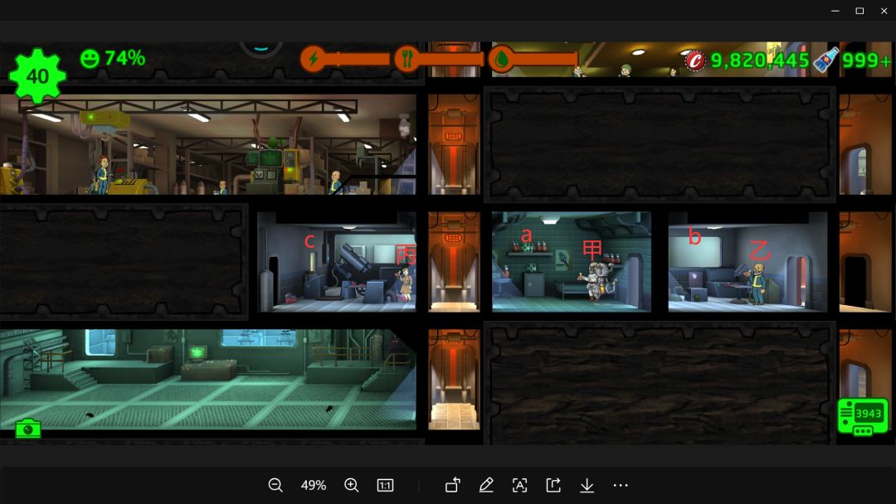This screenshot has width=896, height=504.
Task: Click the vault number 40 gear icon
Action: [37, 76]
